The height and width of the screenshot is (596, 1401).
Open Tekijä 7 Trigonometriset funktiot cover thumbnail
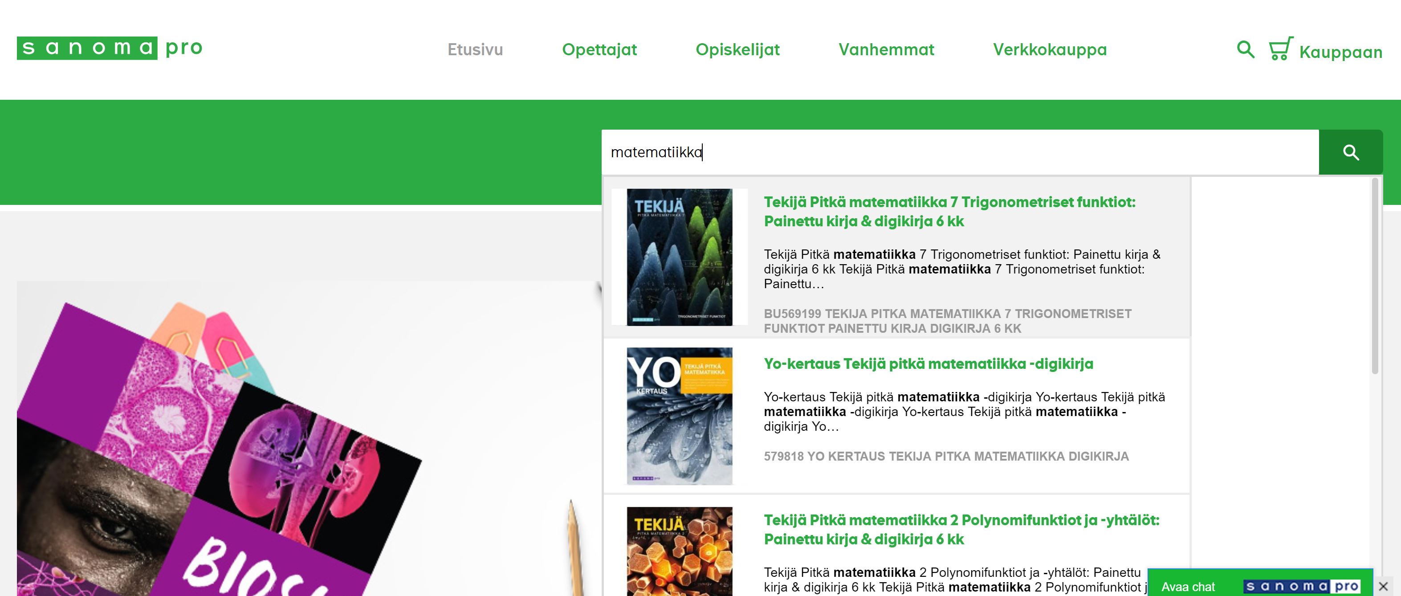[679, 257]
